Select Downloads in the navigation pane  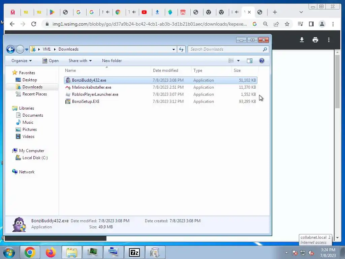[32, 87]
